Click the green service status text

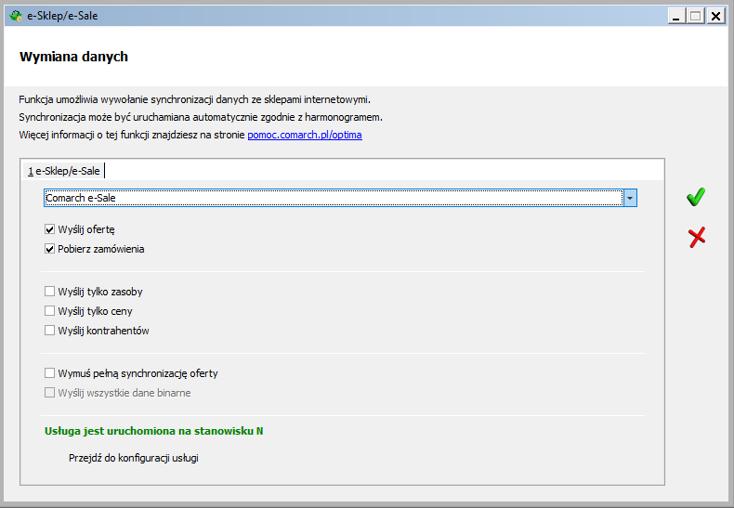coord(153,431)
